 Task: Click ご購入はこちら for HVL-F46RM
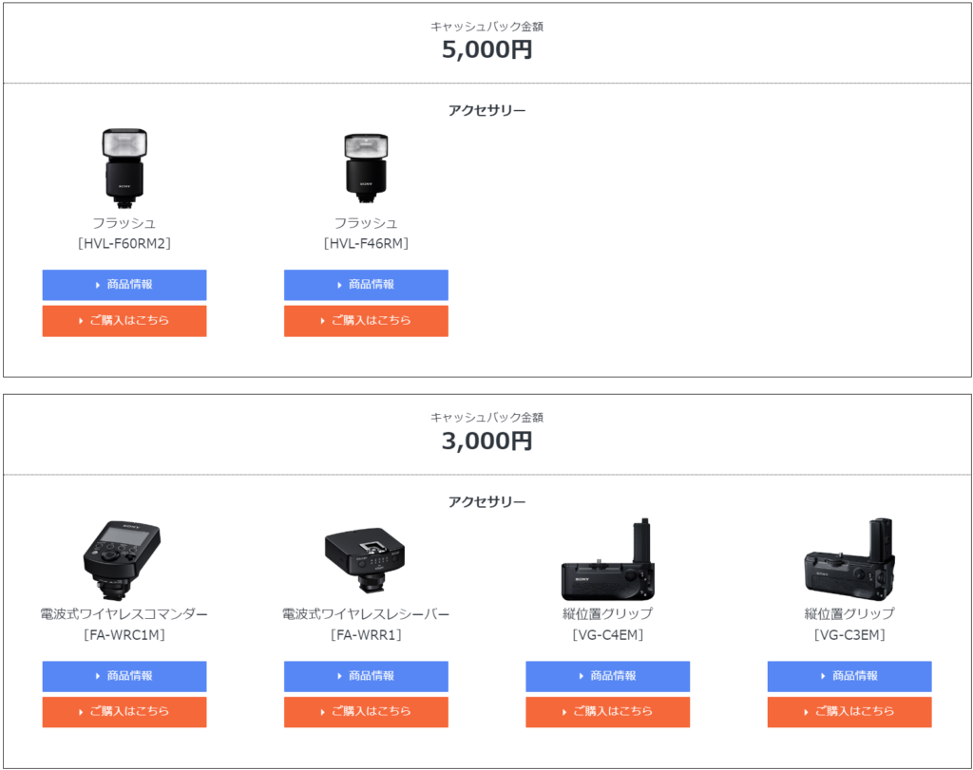(366, 321)
